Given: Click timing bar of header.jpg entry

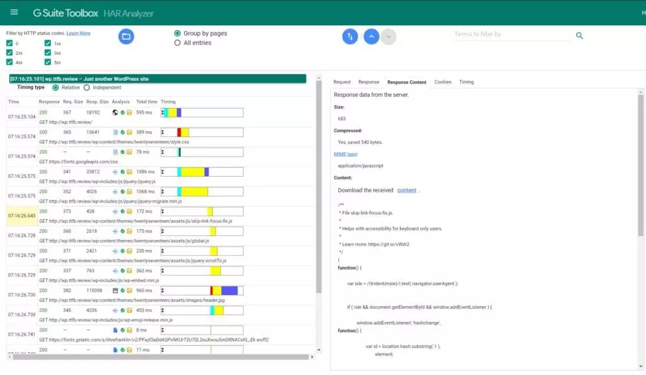Looking at the screenshot, I should (202, 290).
